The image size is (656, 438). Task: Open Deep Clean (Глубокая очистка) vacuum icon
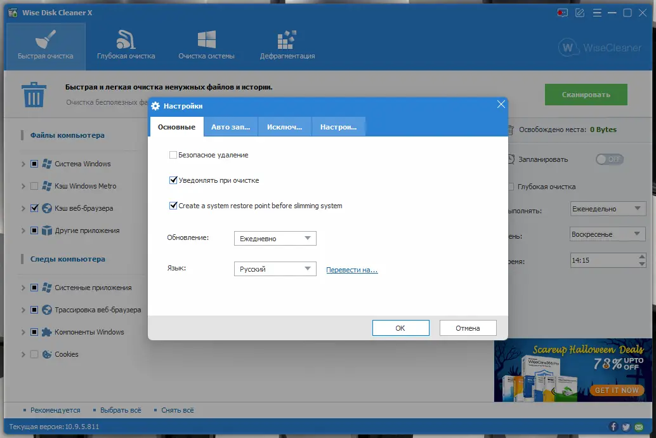(x=126, y=39)
